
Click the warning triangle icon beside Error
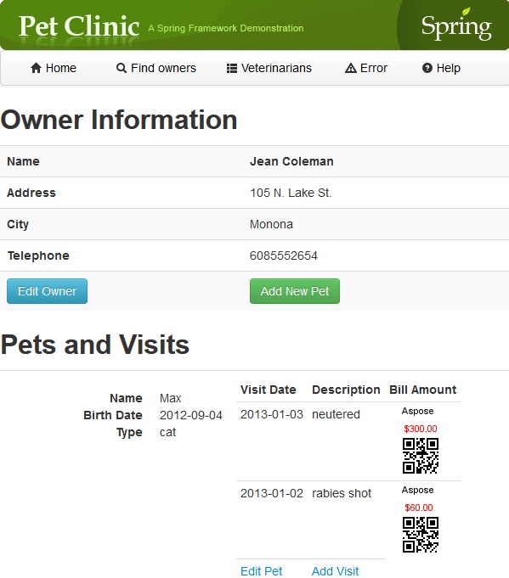pyautogui.click(x=351, y=68)
